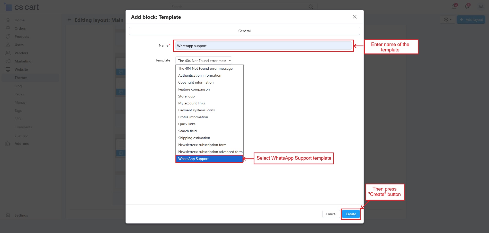Image resolution: width=489 pixels, height=233 pixels.
Task: Click the Home icon in sidebar
Action: (8, 20)
